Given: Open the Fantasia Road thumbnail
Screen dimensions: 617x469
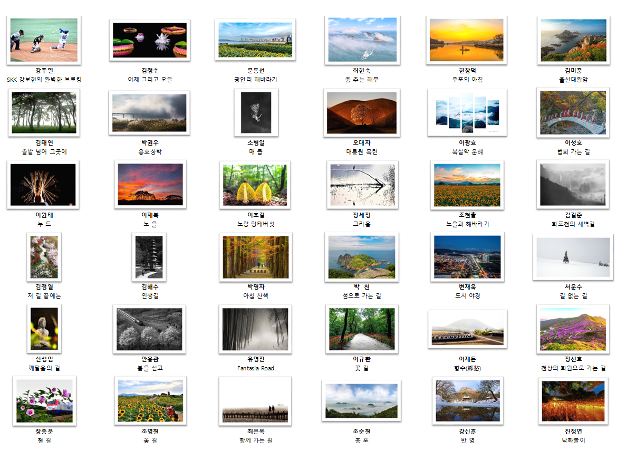Looking at the screenshot, I should coord(255,329).
